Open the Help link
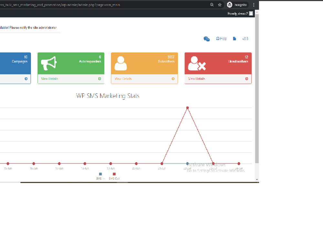The height and width of the screenshot is (242, 323). pyautogui.click(x=221, y=38)
